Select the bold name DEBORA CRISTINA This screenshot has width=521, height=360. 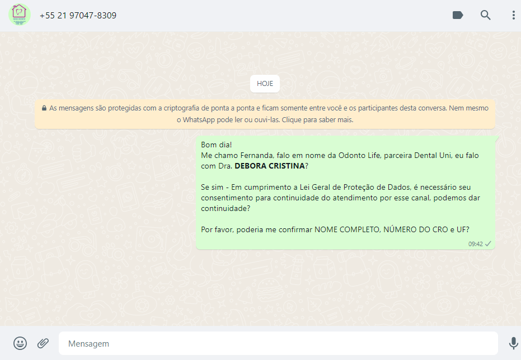(270, 166)
